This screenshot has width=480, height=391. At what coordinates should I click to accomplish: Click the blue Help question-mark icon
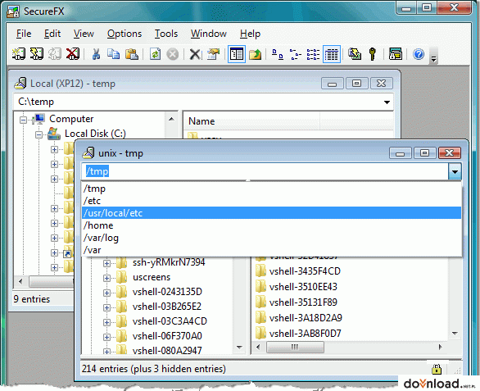click(x=419, y=54)
